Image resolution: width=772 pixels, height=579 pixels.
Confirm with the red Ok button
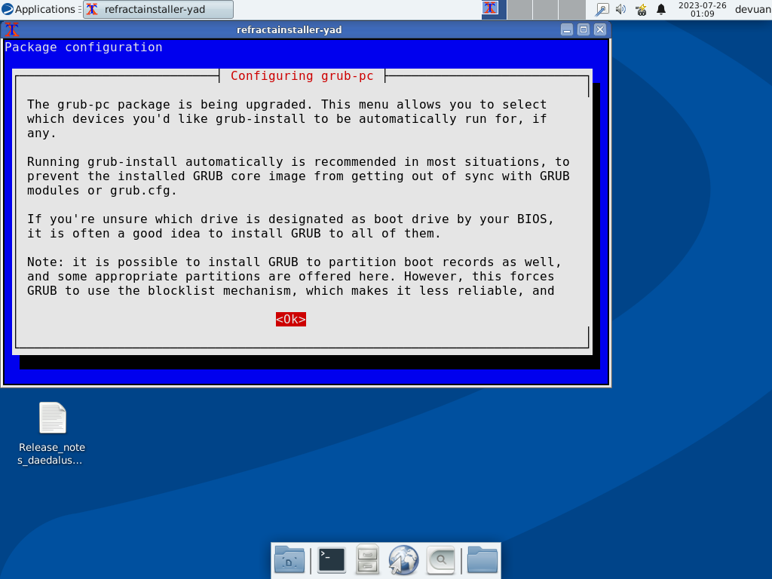click(290, 320)
